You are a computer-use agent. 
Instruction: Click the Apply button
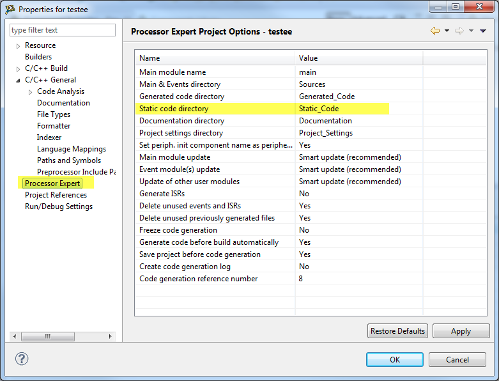[461, 331]
